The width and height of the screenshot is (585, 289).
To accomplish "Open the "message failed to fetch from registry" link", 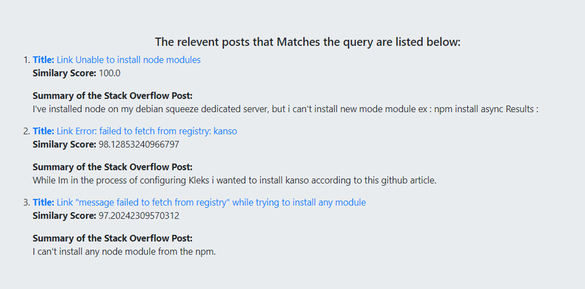I will [211, 202].
